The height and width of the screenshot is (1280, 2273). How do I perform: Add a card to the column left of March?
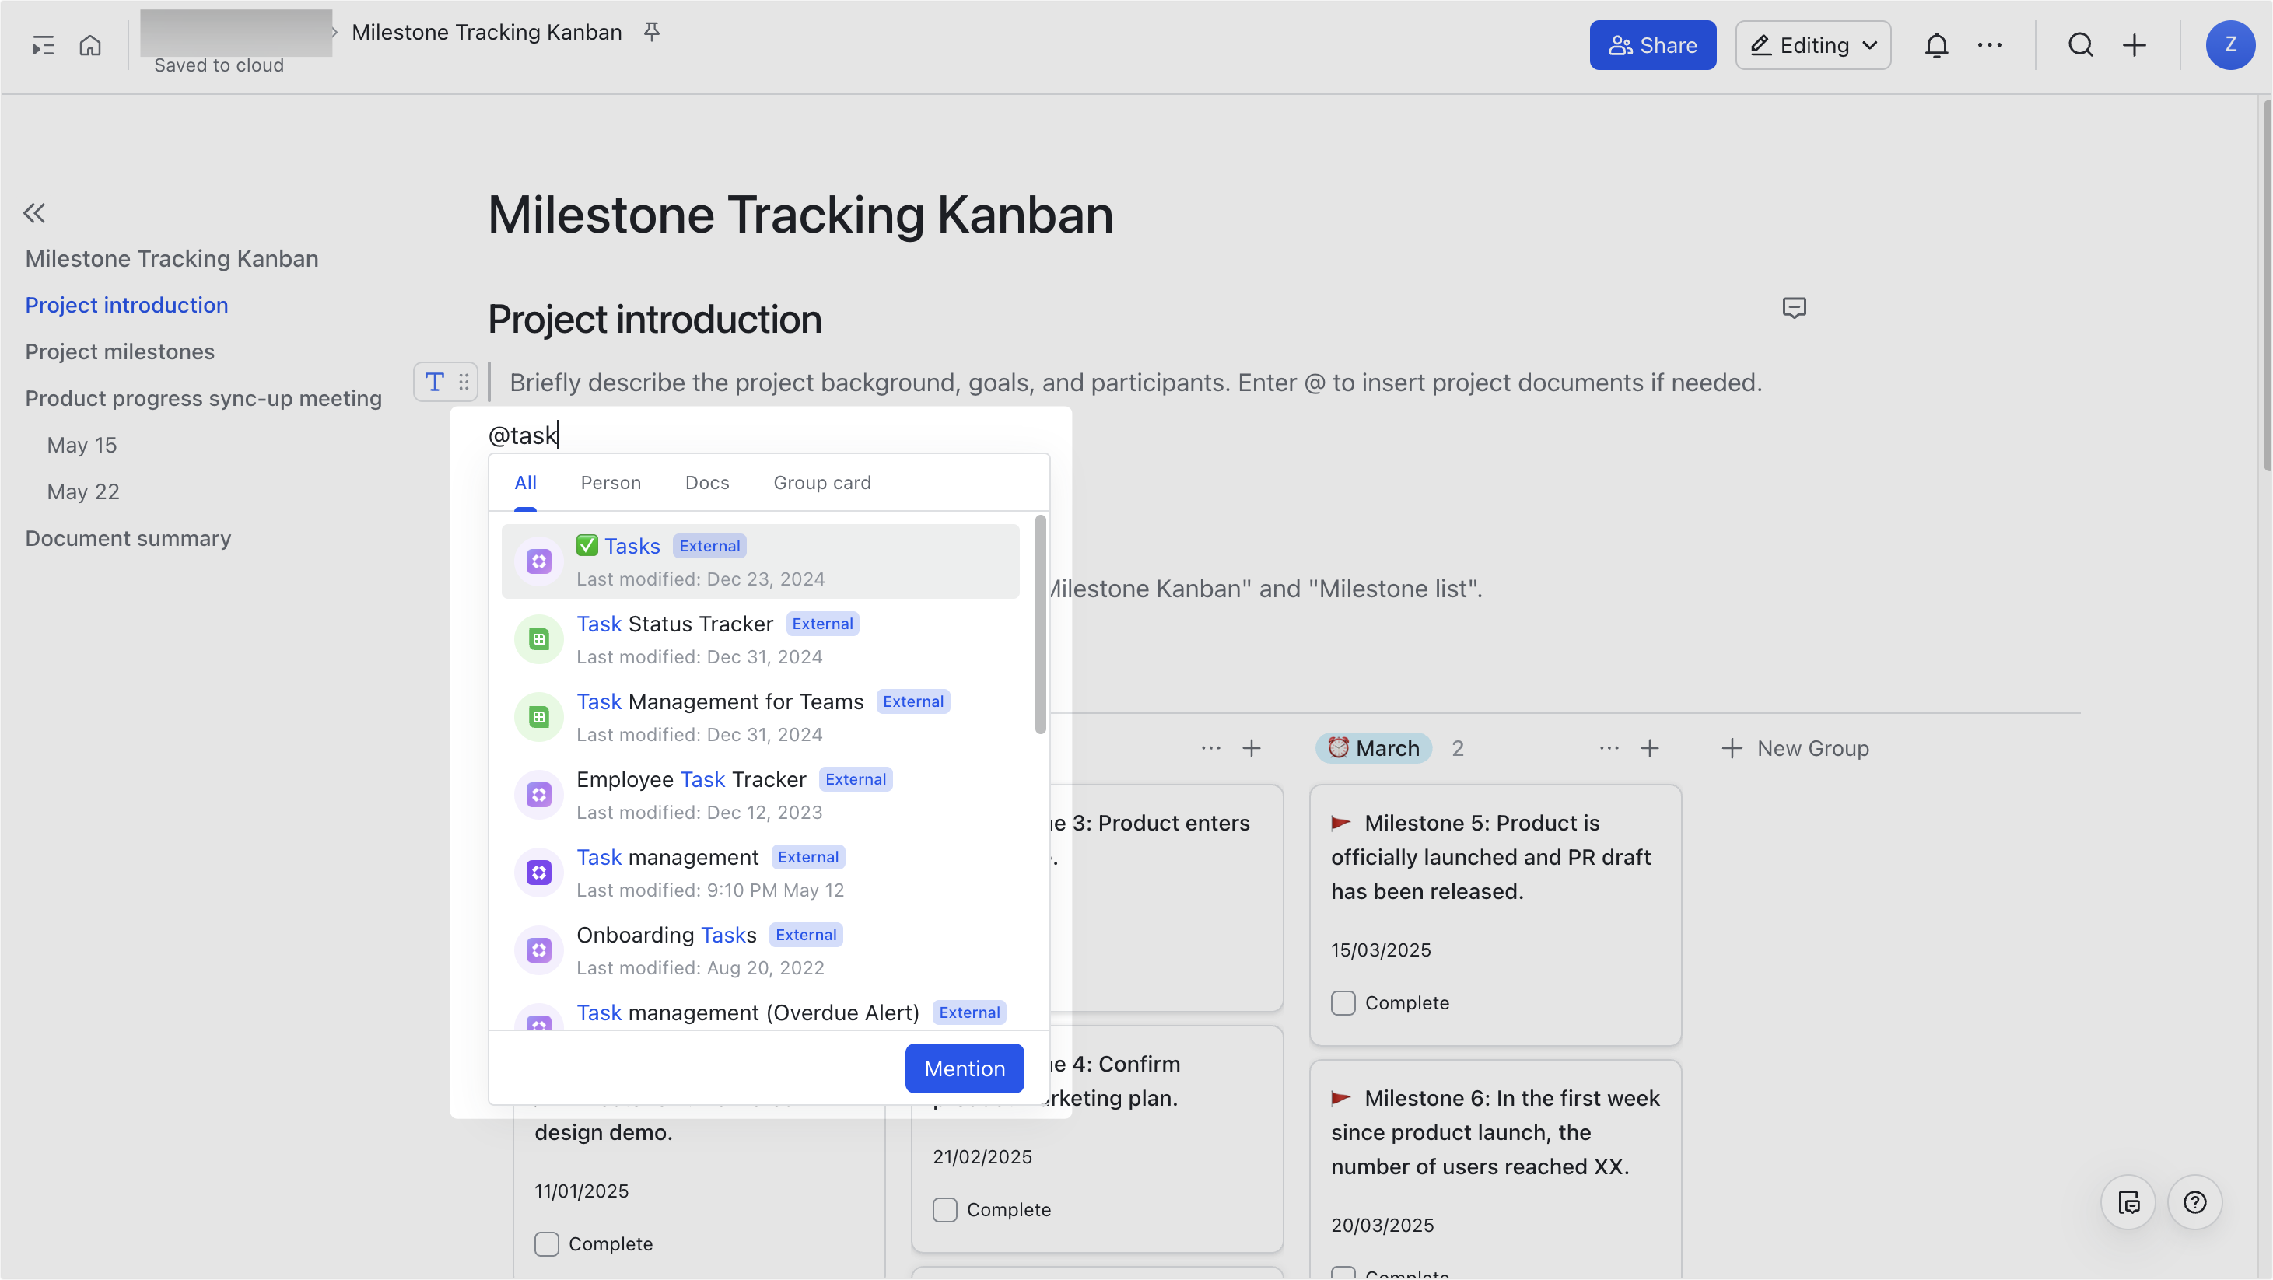(x=1251, y=748)
